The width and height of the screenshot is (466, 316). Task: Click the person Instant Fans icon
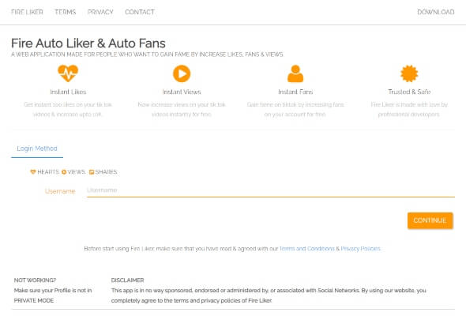(x=295, y=73)
